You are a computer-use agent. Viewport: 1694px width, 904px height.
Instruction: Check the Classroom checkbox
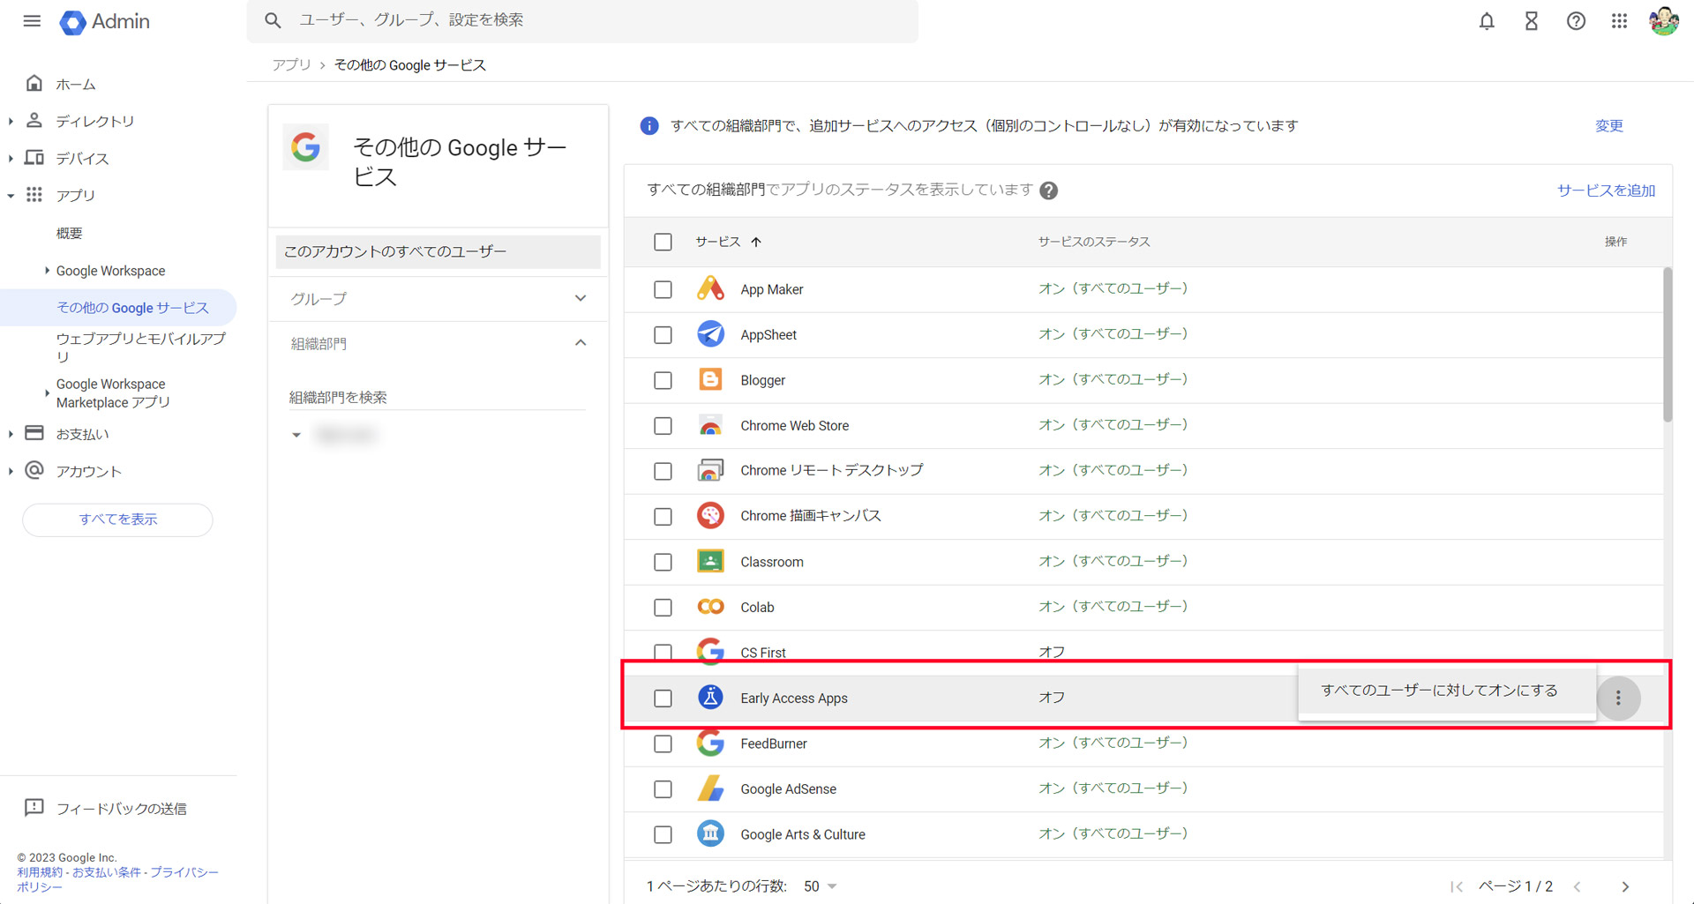coord(663,562)
